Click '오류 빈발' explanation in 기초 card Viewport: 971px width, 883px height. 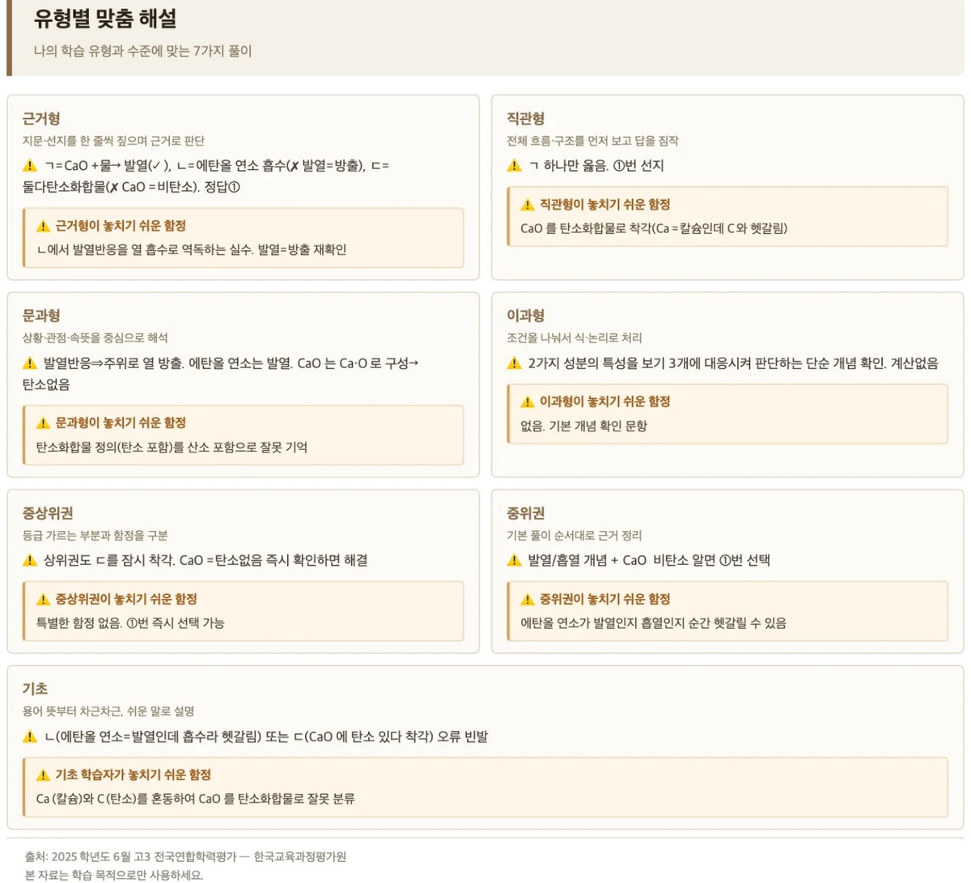point(266,737)
